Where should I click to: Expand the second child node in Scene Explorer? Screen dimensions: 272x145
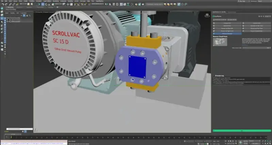[7, 21]
